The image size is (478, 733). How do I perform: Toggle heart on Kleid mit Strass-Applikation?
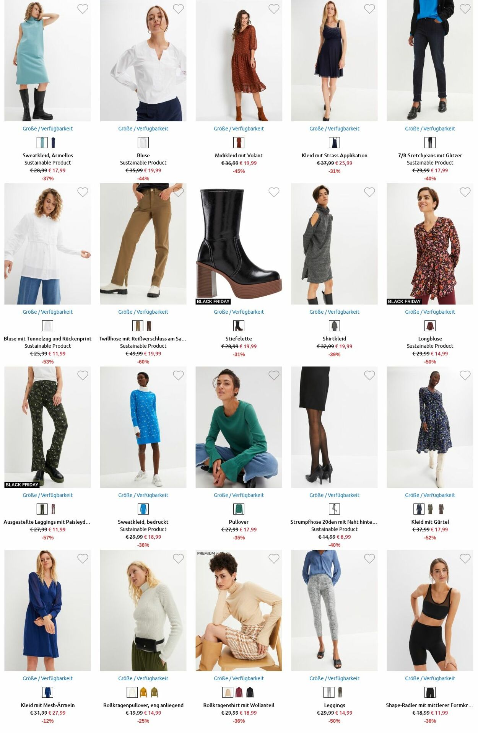(369, 9)
